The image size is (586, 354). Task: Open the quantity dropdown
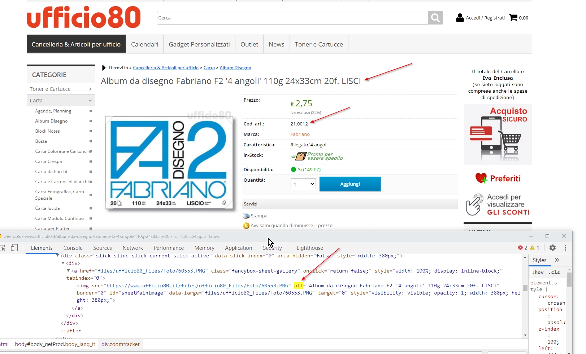pyautogui.click(x=303, y=184)
